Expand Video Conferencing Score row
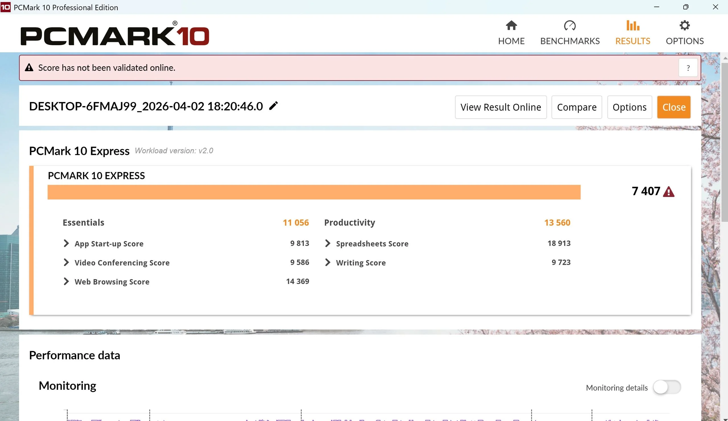This screenshot has height=421, width=728. 66,262
